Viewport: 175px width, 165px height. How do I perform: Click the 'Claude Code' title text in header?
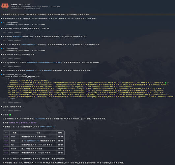pos(16,5)
